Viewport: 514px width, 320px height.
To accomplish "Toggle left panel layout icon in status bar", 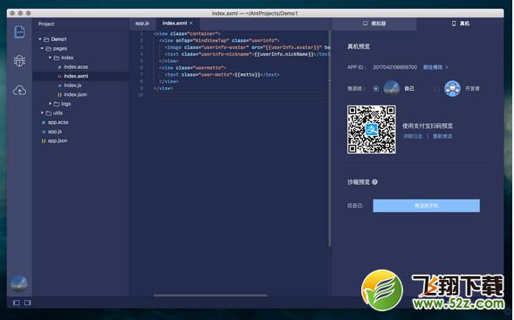I will 16,303.
